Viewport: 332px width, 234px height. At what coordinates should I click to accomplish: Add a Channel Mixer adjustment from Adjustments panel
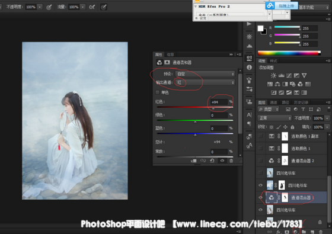300,84
